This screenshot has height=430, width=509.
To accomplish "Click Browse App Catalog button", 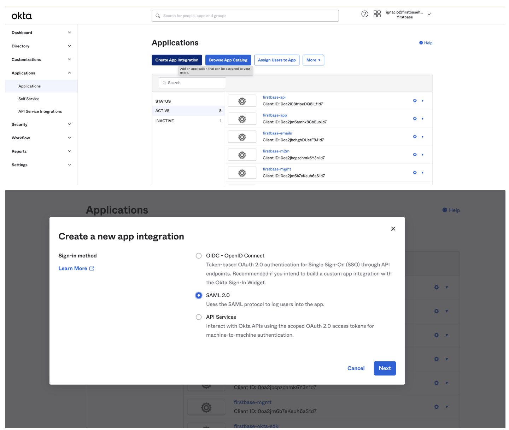I will pyautogui.click(x=228, y=60).
